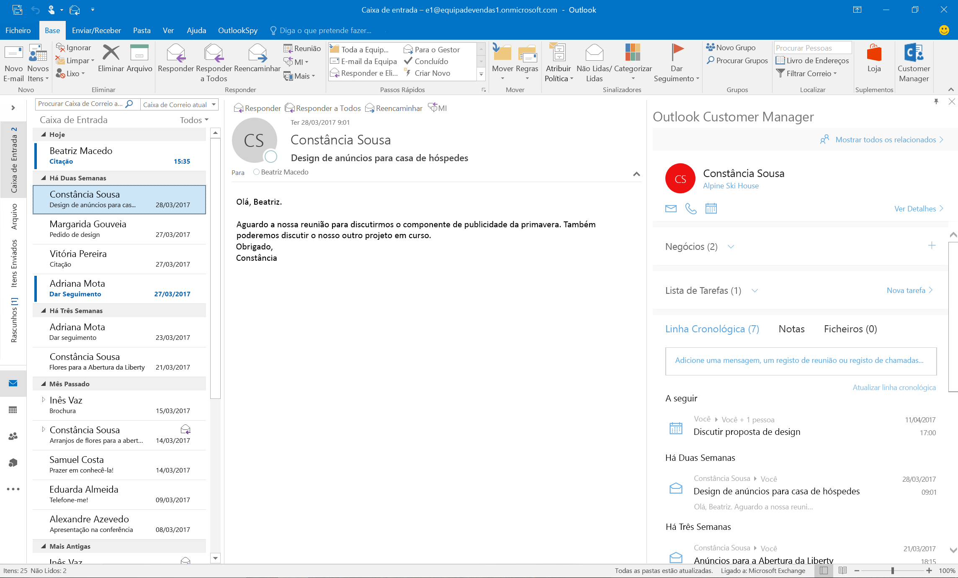Click the Ver Detalhes link
Image resolution: width=958 pixels, height=578 pixels.
click(x=919, y=208)
